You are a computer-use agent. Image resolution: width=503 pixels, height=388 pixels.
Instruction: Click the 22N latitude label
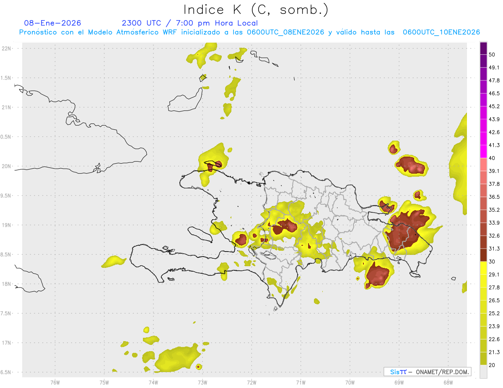pyautogui.click(x=7, y=48)
